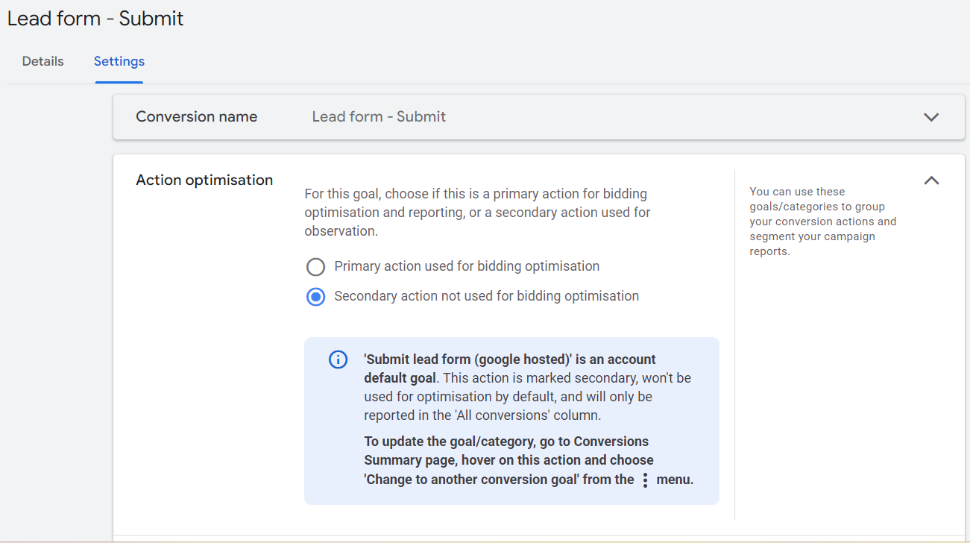This screenshot has height=543, width=970.
Task: Click the Conversion name label
Action: point(197,116)
